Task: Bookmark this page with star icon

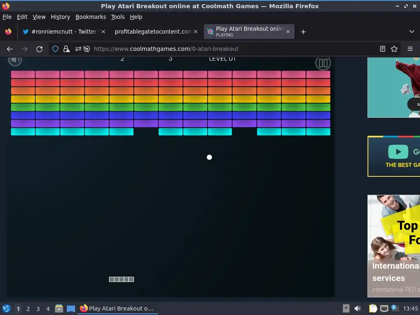Action: pos(394,49)
